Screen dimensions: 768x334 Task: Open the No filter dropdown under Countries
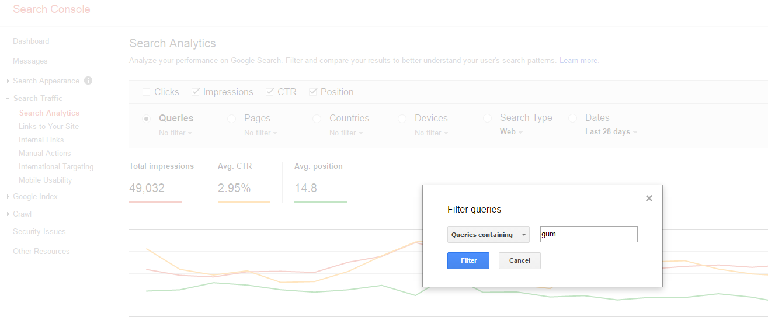(x=346, y=133)
